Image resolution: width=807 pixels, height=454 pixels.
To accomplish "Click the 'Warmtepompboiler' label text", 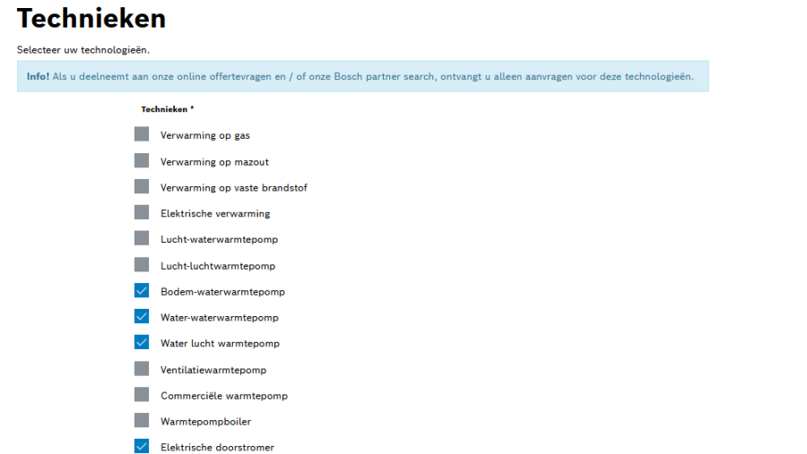I will [x=205, y=422].
